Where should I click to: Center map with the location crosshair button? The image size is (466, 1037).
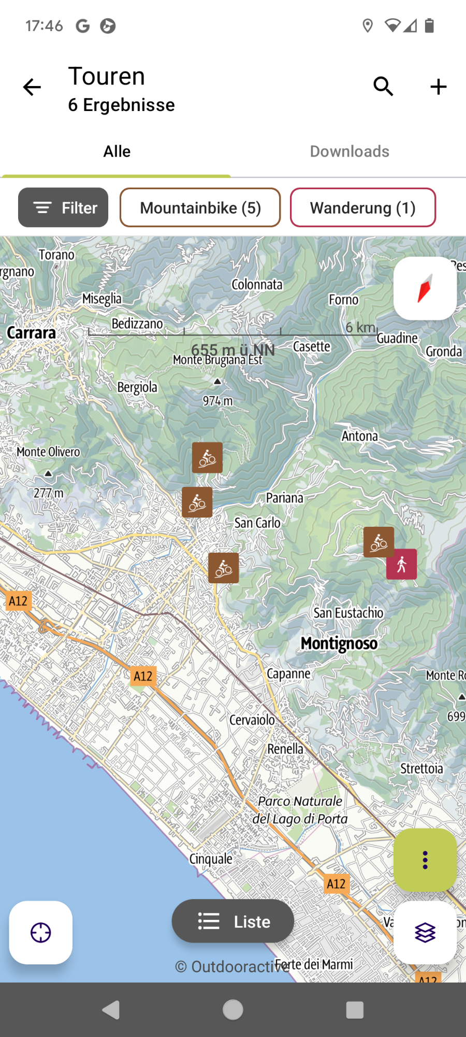click(x=41, y=933)
